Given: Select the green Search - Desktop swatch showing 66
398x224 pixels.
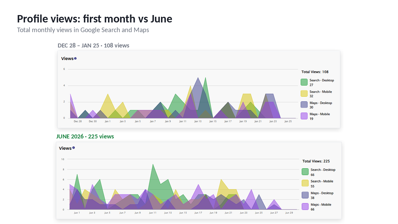Looking at the screenshot, I should coord(305,172).
